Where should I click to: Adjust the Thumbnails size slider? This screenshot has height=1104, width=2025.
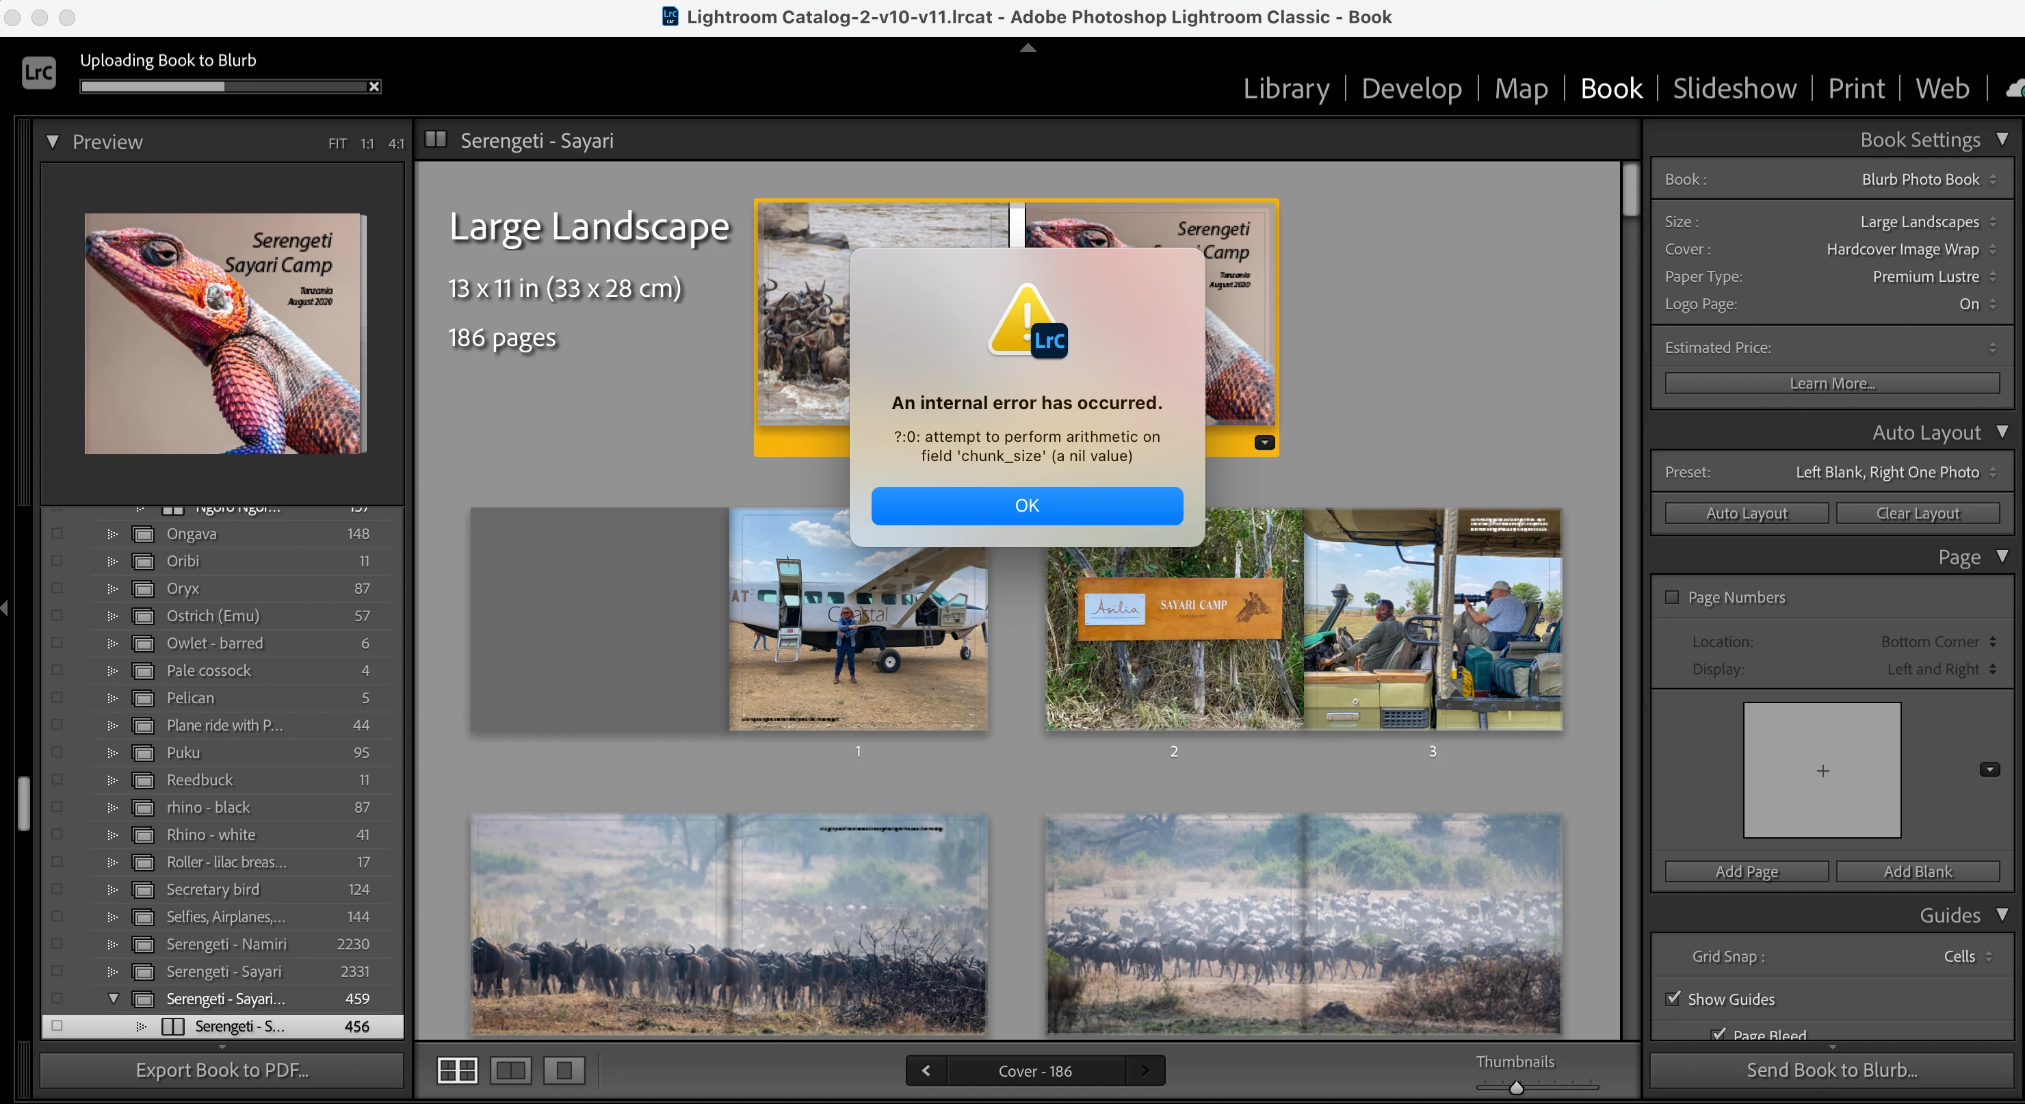(x=1517, y=1088)
